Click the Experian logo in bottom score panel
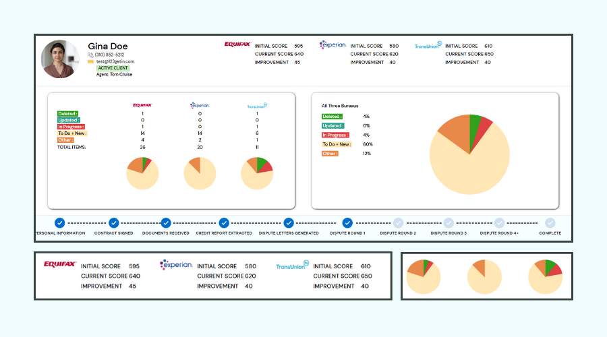Screen dimensions: 607x337 [176, 265]
